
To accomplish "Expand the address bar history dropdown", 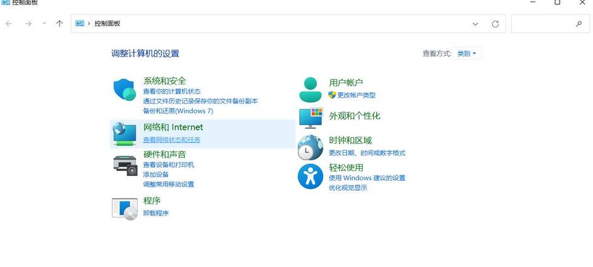I will [475, 24].
